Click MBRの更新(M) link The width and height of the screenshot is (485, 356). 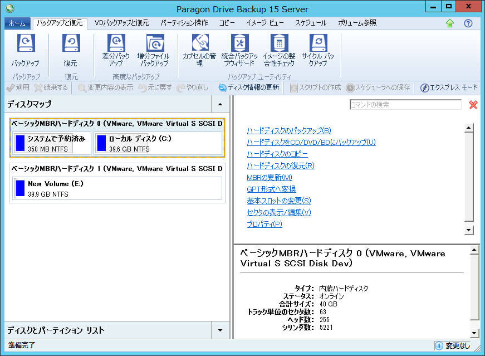point(270,177)
